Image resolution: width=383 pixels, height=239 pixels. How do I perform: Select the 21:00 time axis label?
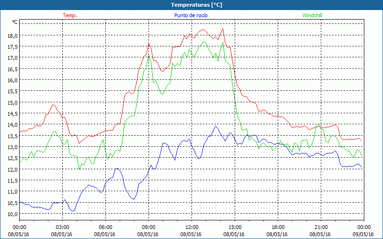point(321,227)
